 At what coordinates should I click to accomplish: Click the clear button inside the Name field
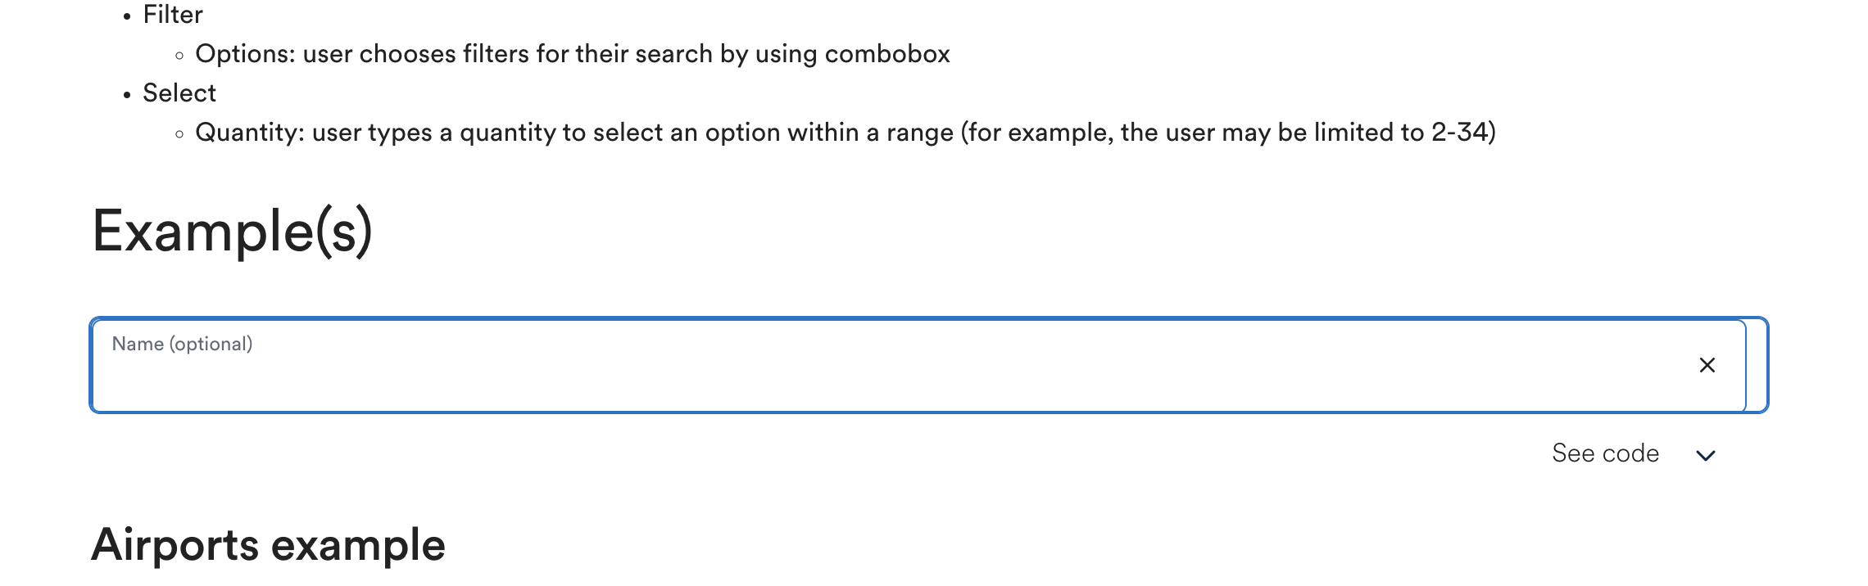click(x=1708, y=365)
